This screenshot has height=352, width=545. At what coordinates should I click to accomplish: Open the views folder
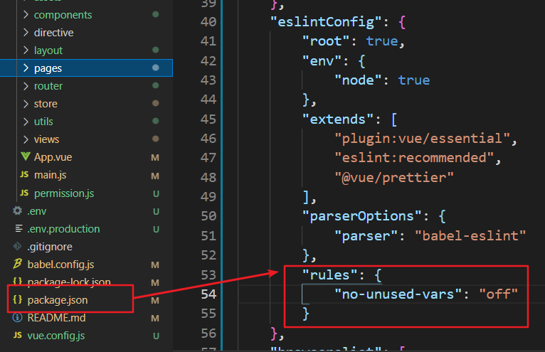(46, 139)
